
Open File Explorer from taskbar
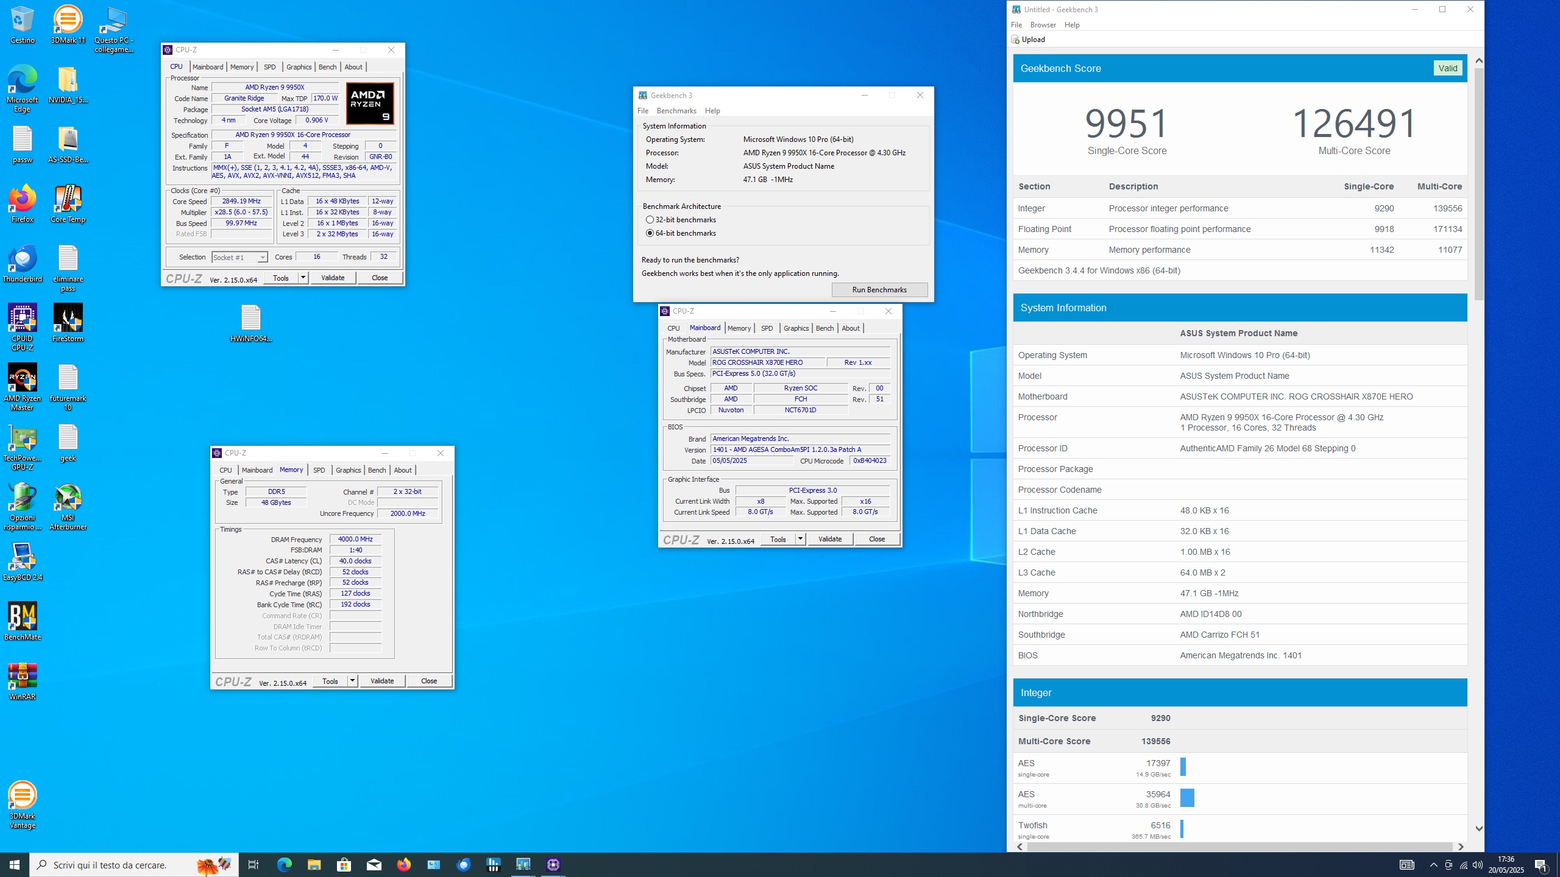[314, 864]
